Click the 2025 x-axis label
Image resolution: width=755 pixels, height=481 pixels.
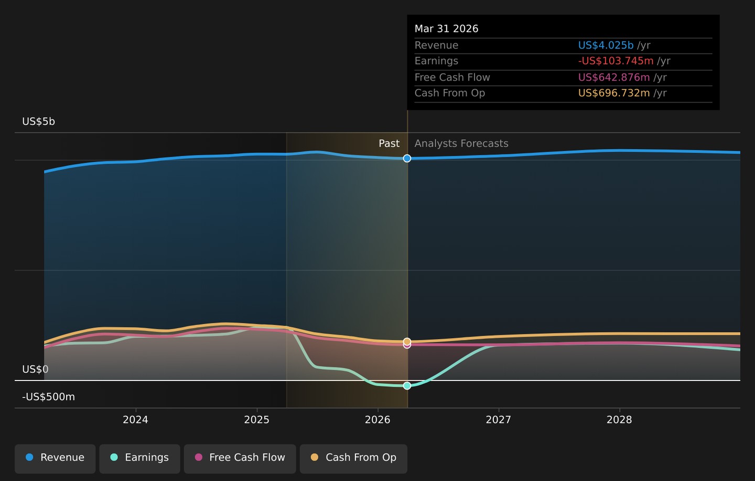256,420
